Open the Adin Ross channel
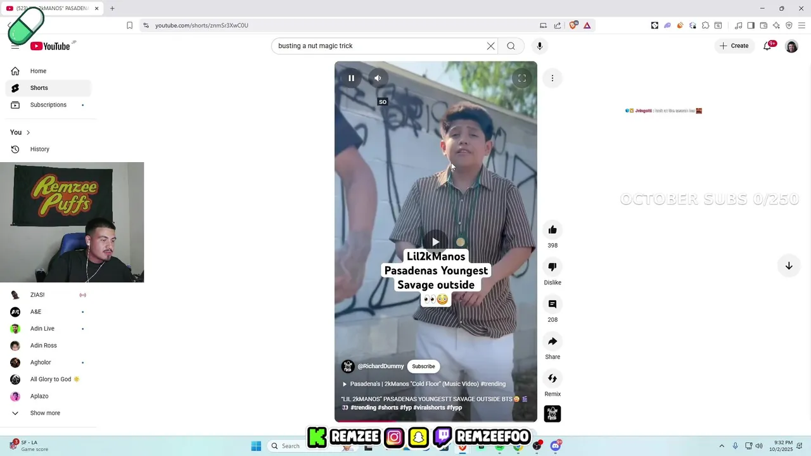This screenshot has height=456, width=811. (x=48, y=345)
